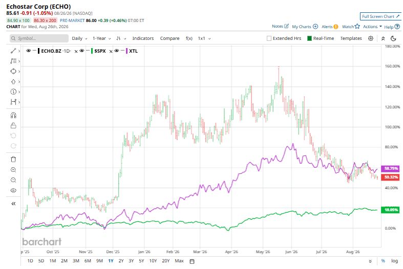This screenshot has width=403, height=269.
Task: Select 20Y time range
Action: [166, 261]
